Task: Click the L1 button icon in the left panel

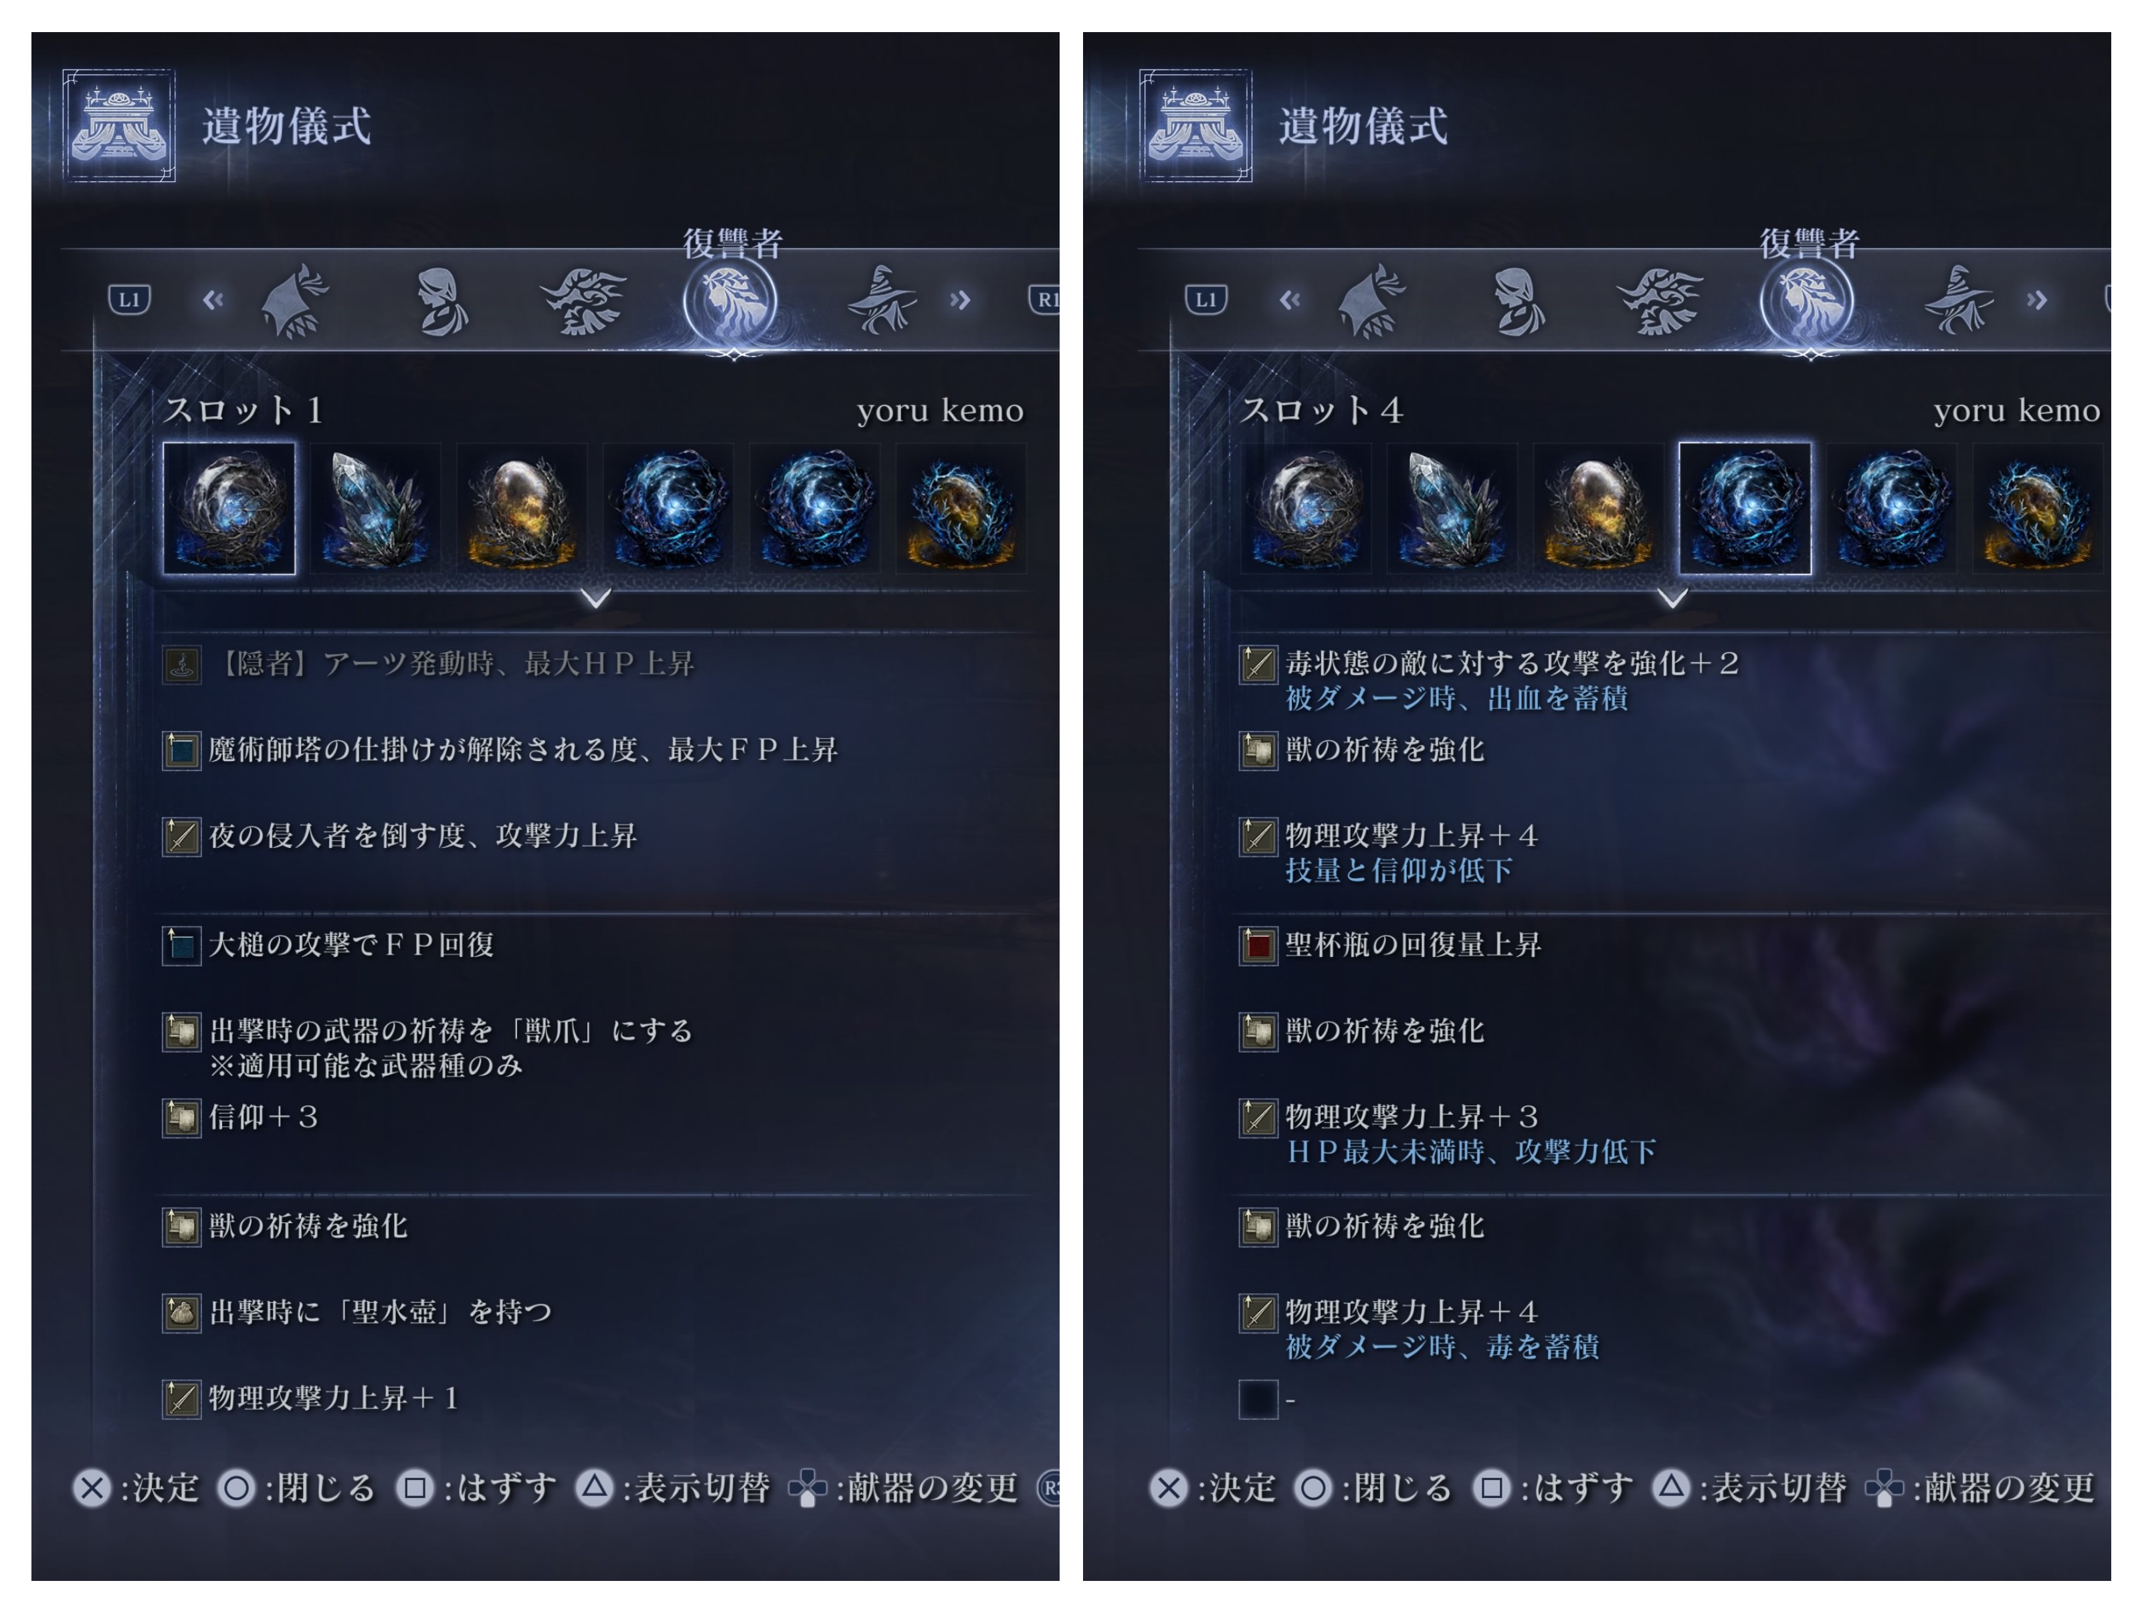Action: [128, 300]
